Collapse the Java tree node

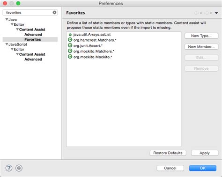(x=7, y=19)
